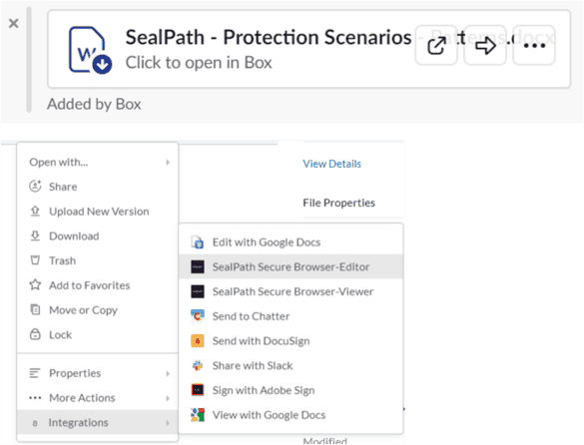Expand the Open with... submenu arrow

pyautogui.click(x=168, y=163)
